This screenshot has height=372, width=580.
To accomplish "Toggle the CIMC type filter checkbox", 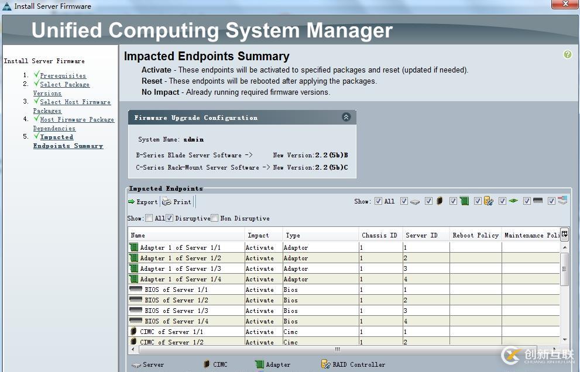I will (428, 201).
